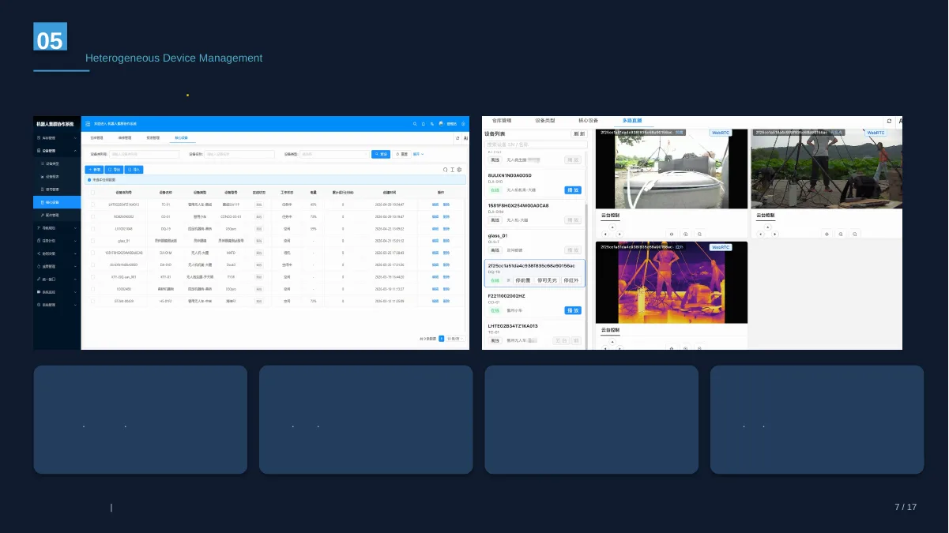Click 停前置 button on selected device card
949x533 pixels.
coord(522,280)
